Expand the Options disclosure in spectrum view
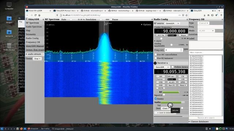 (146, 24)
